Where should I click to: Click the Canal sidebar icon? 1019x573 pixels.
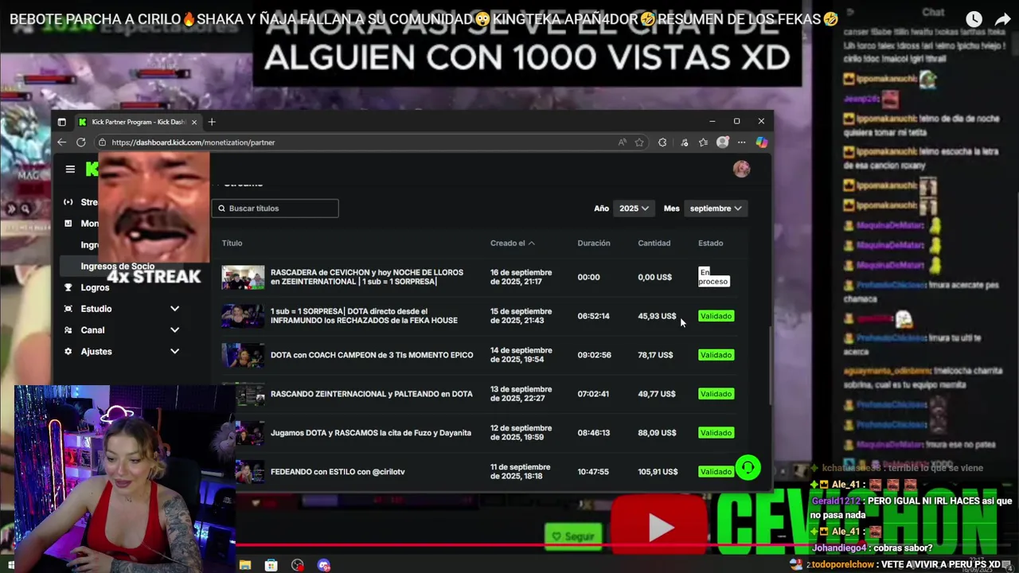tap(68, 329)
